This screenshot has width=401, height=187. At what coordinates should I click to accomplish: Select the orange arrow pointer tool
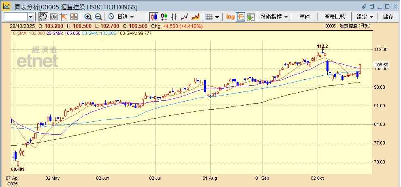point(64,17)
